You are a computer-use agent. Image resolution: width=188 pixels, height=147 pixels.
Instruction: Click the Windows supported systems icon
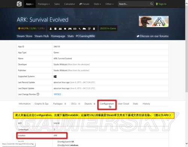pyautogui.click(x=55, y=76)
